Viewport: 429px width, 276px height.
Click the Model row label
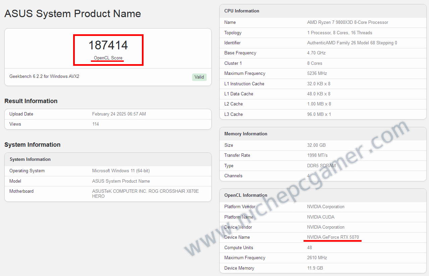[15, 181]
